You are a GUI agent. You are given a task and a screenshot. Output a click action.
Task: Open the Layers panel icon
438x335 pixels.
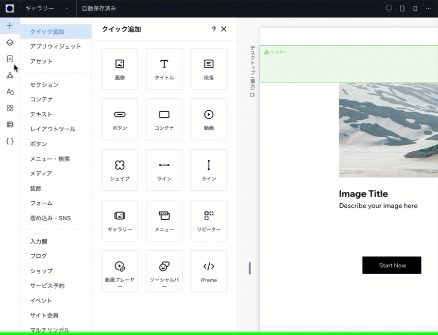(10, 42)
